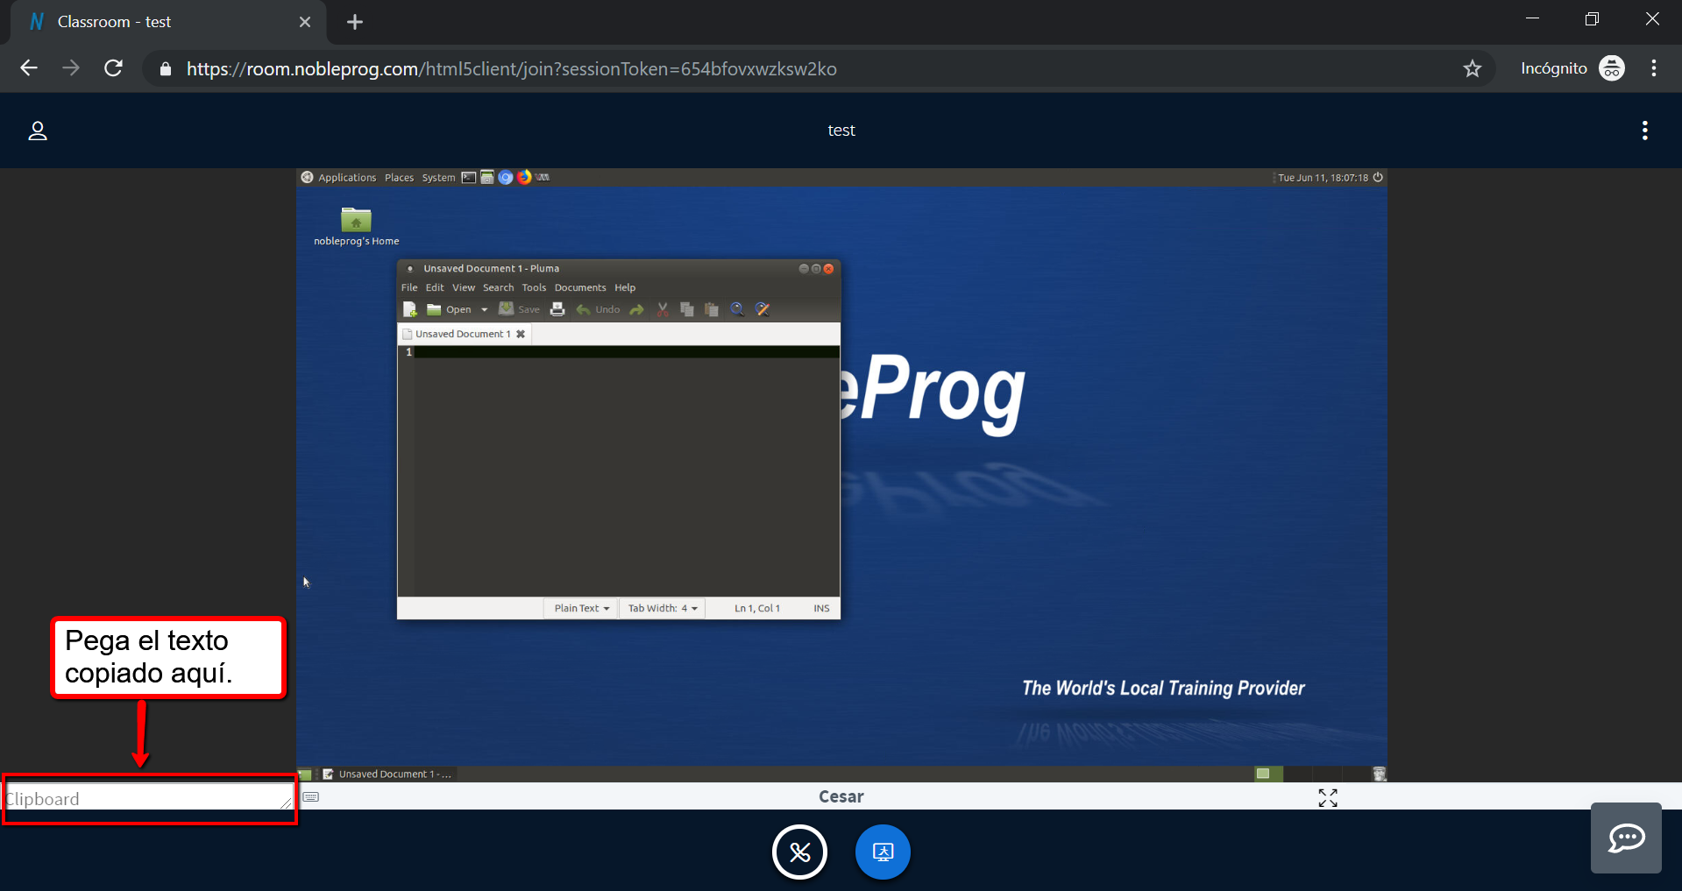Image resolution: width=1682 pixels, height=891 pixels.
Task: Click the Paste clipboard icon in Pluma toolbar
Action: (x=712, y=309)
